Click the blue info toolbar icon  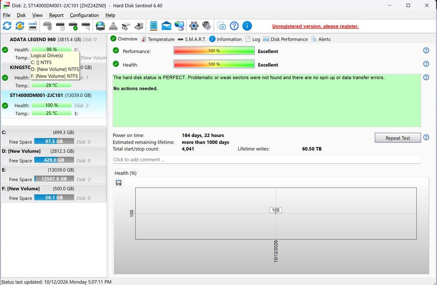[247, 26]
